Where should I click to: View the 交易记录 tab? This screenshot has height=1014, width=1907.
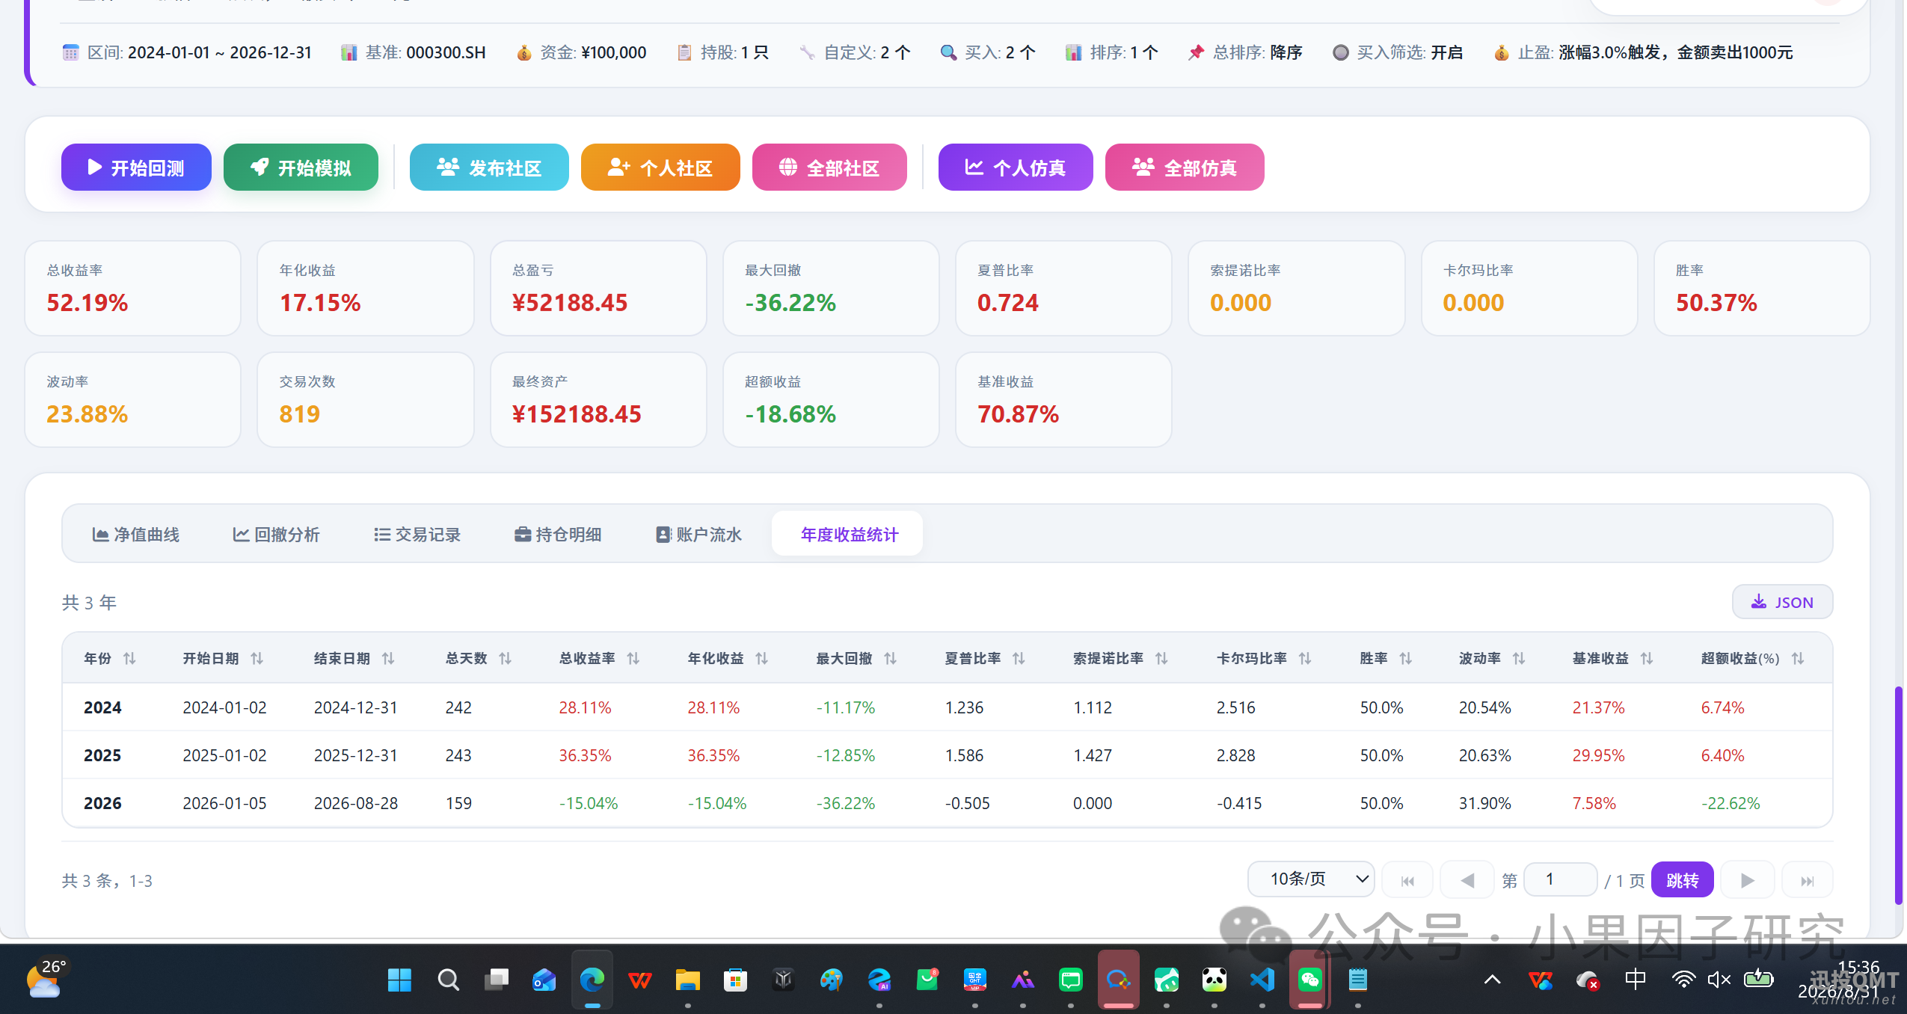[417, 535]
